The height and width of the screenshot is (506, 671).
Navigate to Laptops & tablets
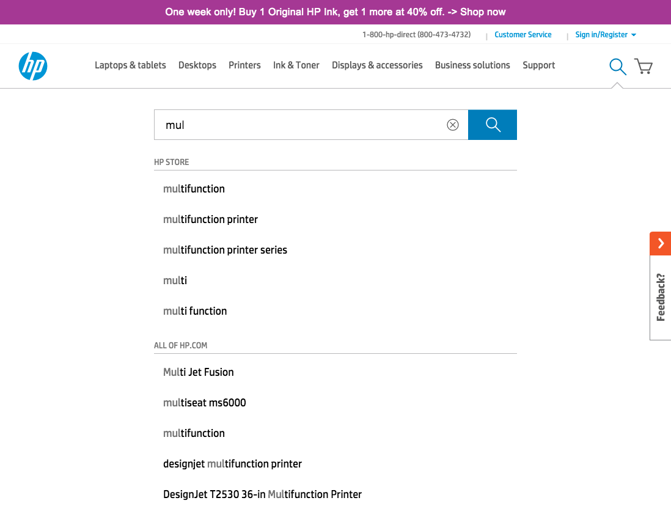[x=130, y=65]
